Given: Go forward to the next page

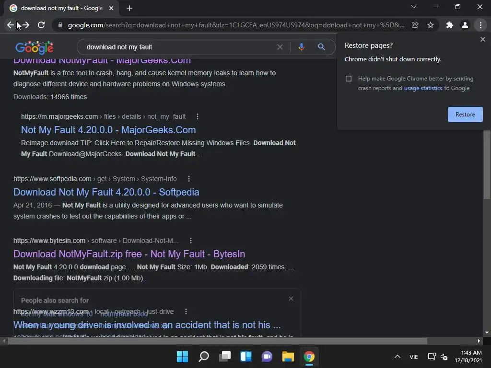Looking at the screenshot, I should pyautogui.click(x=26, y=25).
